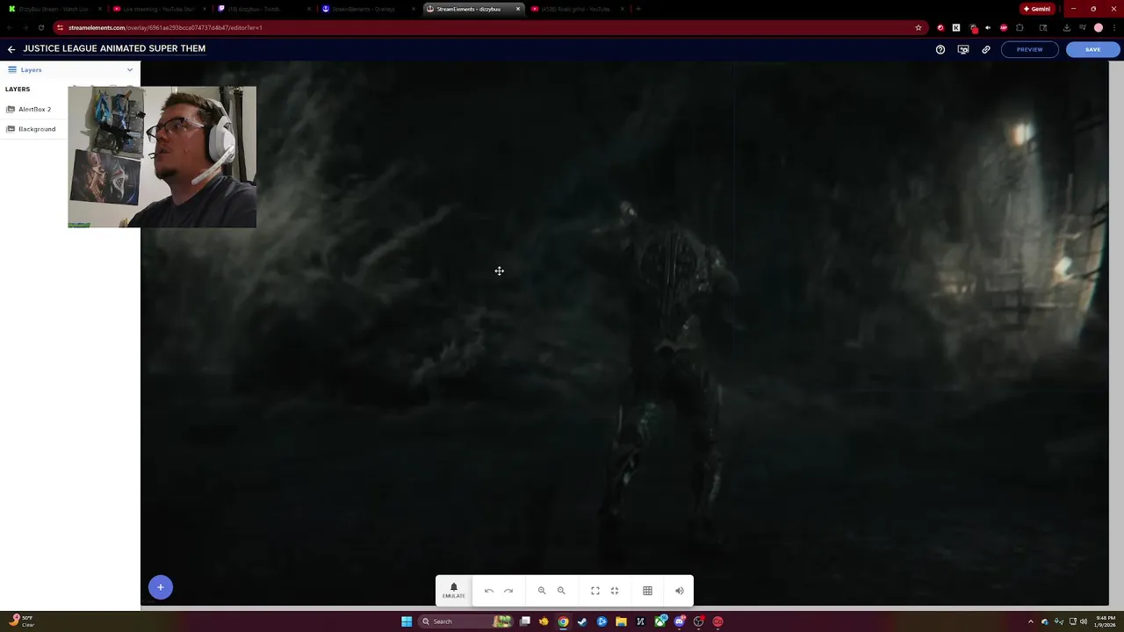Open Chrome downloads

click(1067, 27)
